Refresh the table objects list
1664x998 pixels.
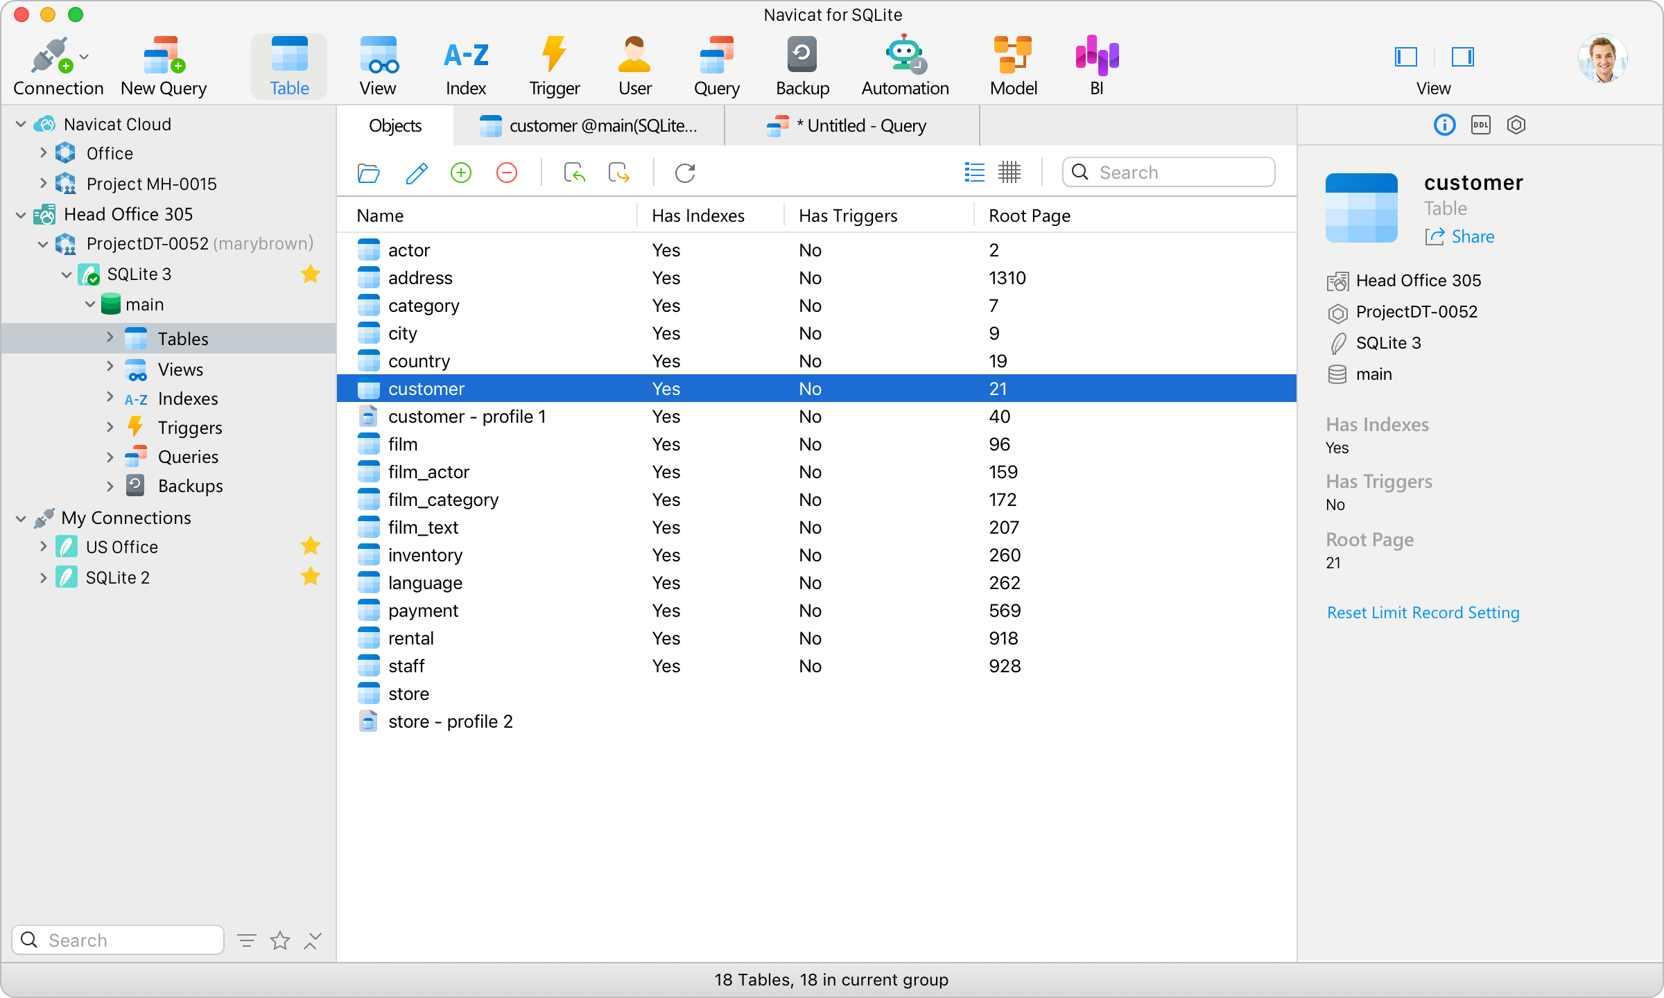[684, 173]
